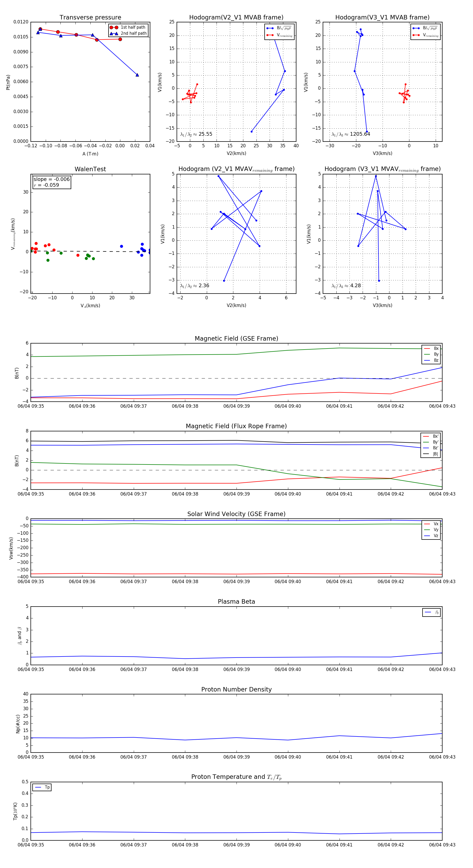Click the blue triangle at lowest pressure value
This screenshot has width=473, height=868.
(x=137, y=75)
